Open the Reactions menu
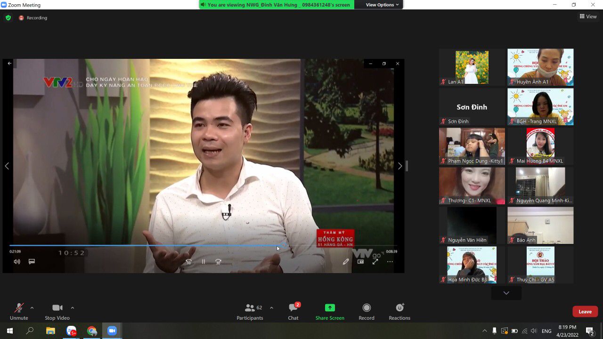603x339 pixels. click(x=399, y=308)
